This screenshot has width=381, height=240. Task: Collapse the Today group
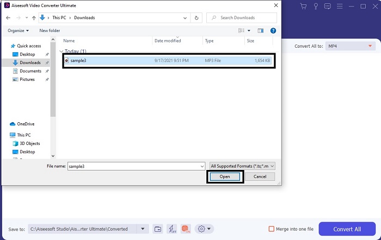61,52
